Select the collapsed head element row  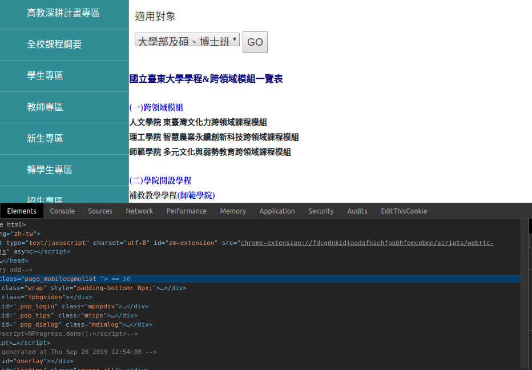pos(260,261)
